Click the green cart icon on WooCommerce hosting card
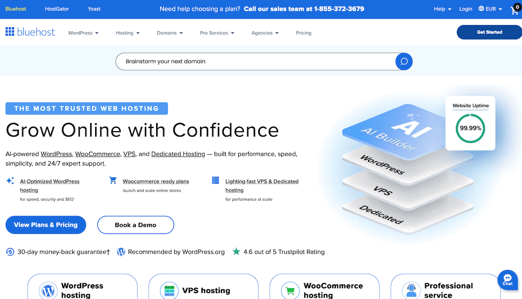Screen dimensions: 522x299 (290, 290)
